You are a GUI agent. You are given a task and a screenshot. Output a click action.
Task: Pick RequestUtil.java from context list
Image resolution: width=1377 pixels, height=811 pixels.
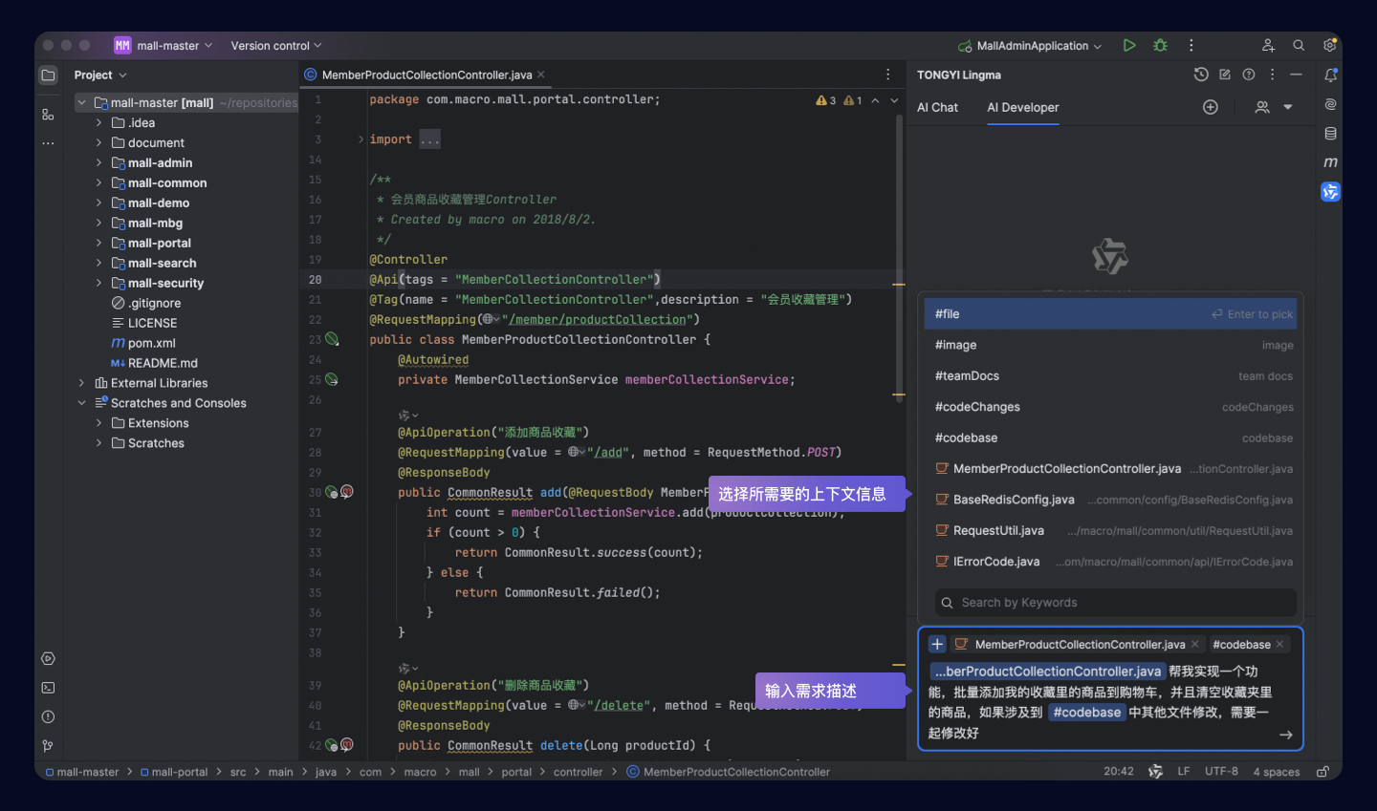pyautogui.click(x=1110, y=530)
